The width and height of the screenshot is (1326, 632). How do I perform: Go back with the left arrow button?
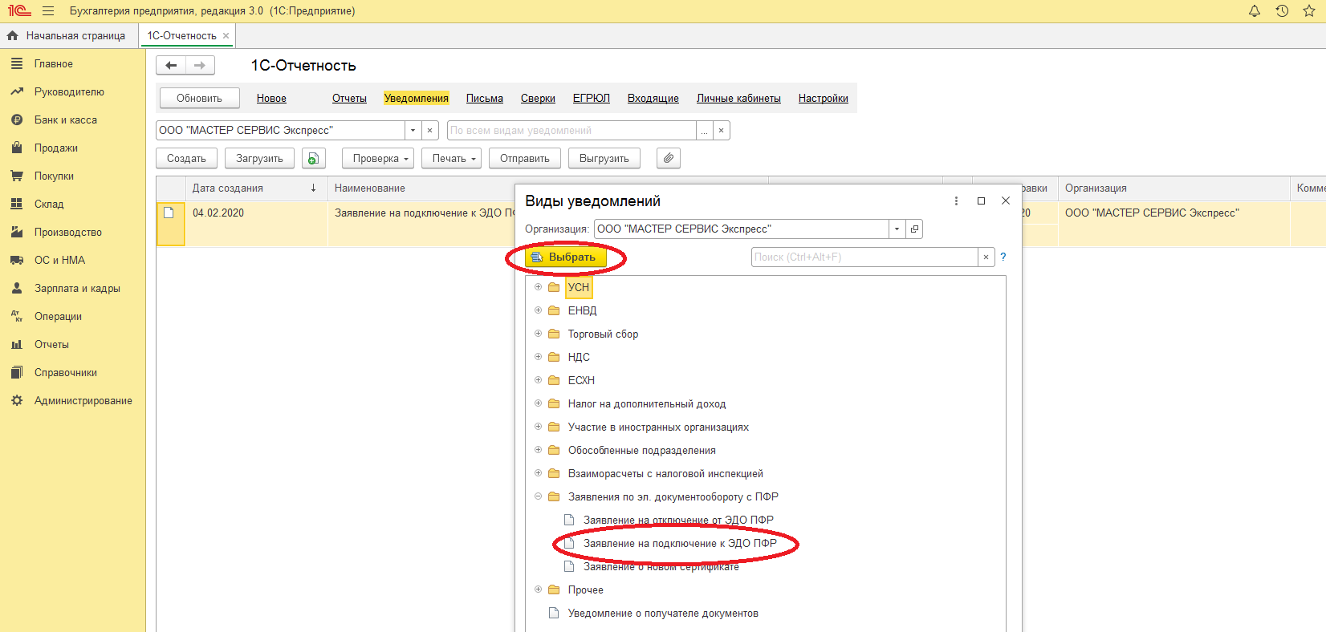pyautogui.click(x=171, y=66)
